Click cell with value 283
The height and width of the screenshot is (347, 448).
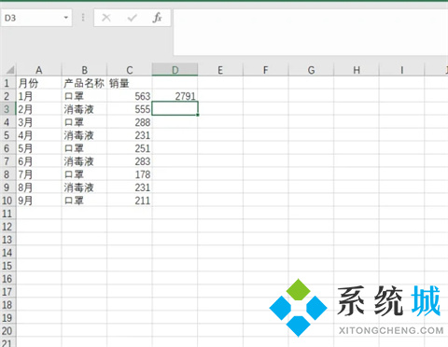130,161
